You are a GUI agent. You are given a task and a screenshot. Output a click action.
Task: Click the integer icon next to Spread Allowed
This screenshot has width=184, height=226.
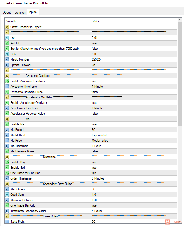point(7,65)
